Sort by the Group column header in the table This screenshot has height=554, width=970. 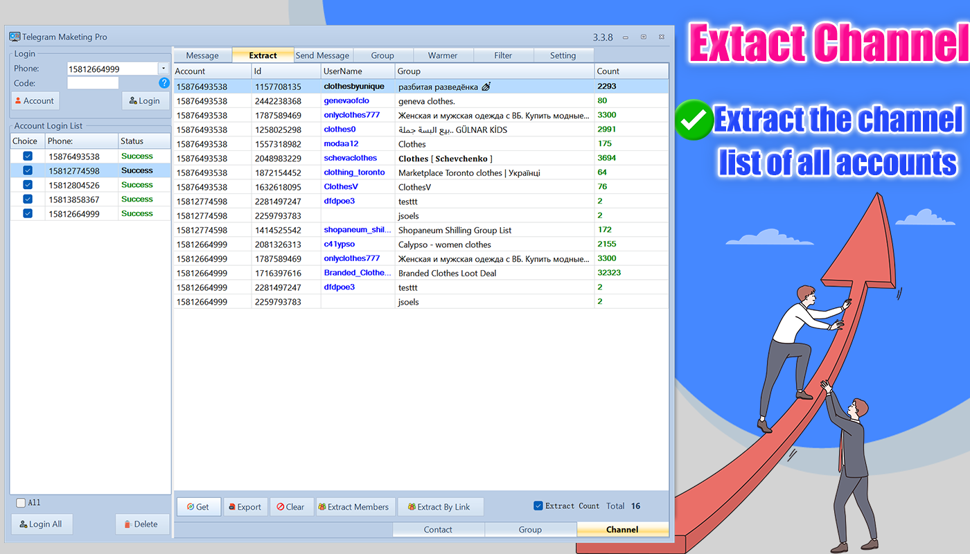[x=495, y=71]
